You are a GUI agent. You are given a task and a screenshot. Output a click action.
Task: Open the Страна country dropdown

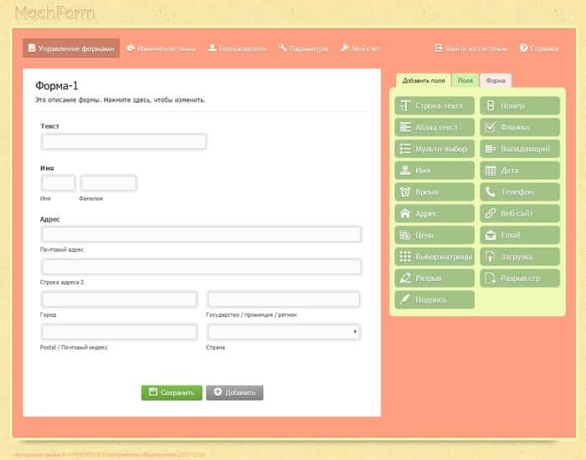pyautogui.click(x=284, y=332)
